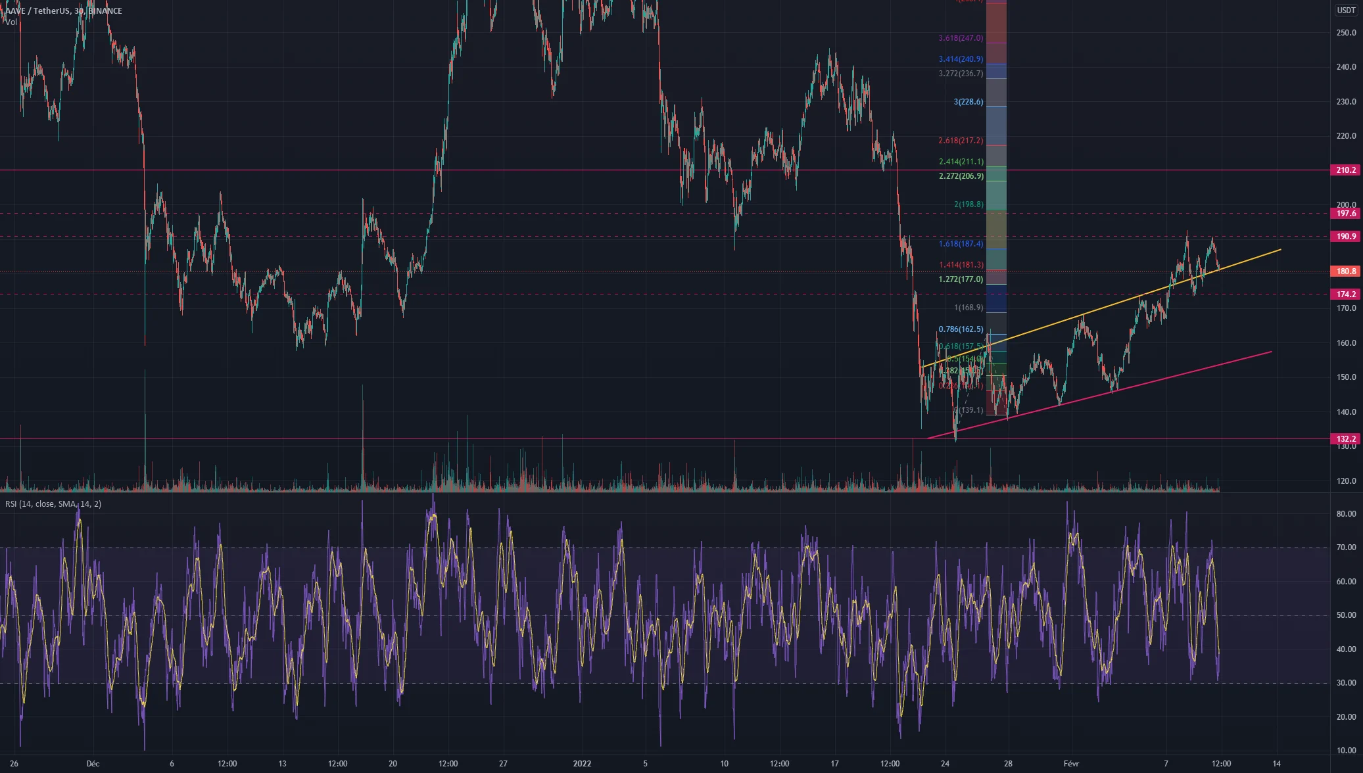Click the 0.786(162.5) Fibonacci level label
The width and height of the screenshot is (1363, 773).
click(961, 329)
